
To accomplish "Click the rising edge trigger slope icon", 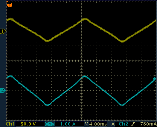I will pyautogui.click(x=133, y=124).
